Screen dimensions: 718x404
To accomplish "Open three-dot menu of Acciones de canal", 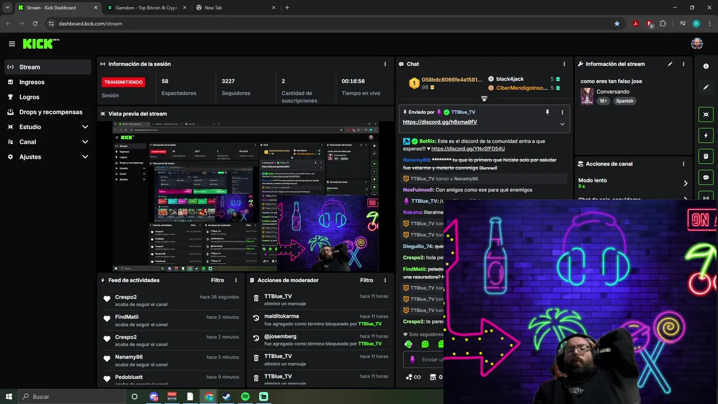I will click(683, 164).
